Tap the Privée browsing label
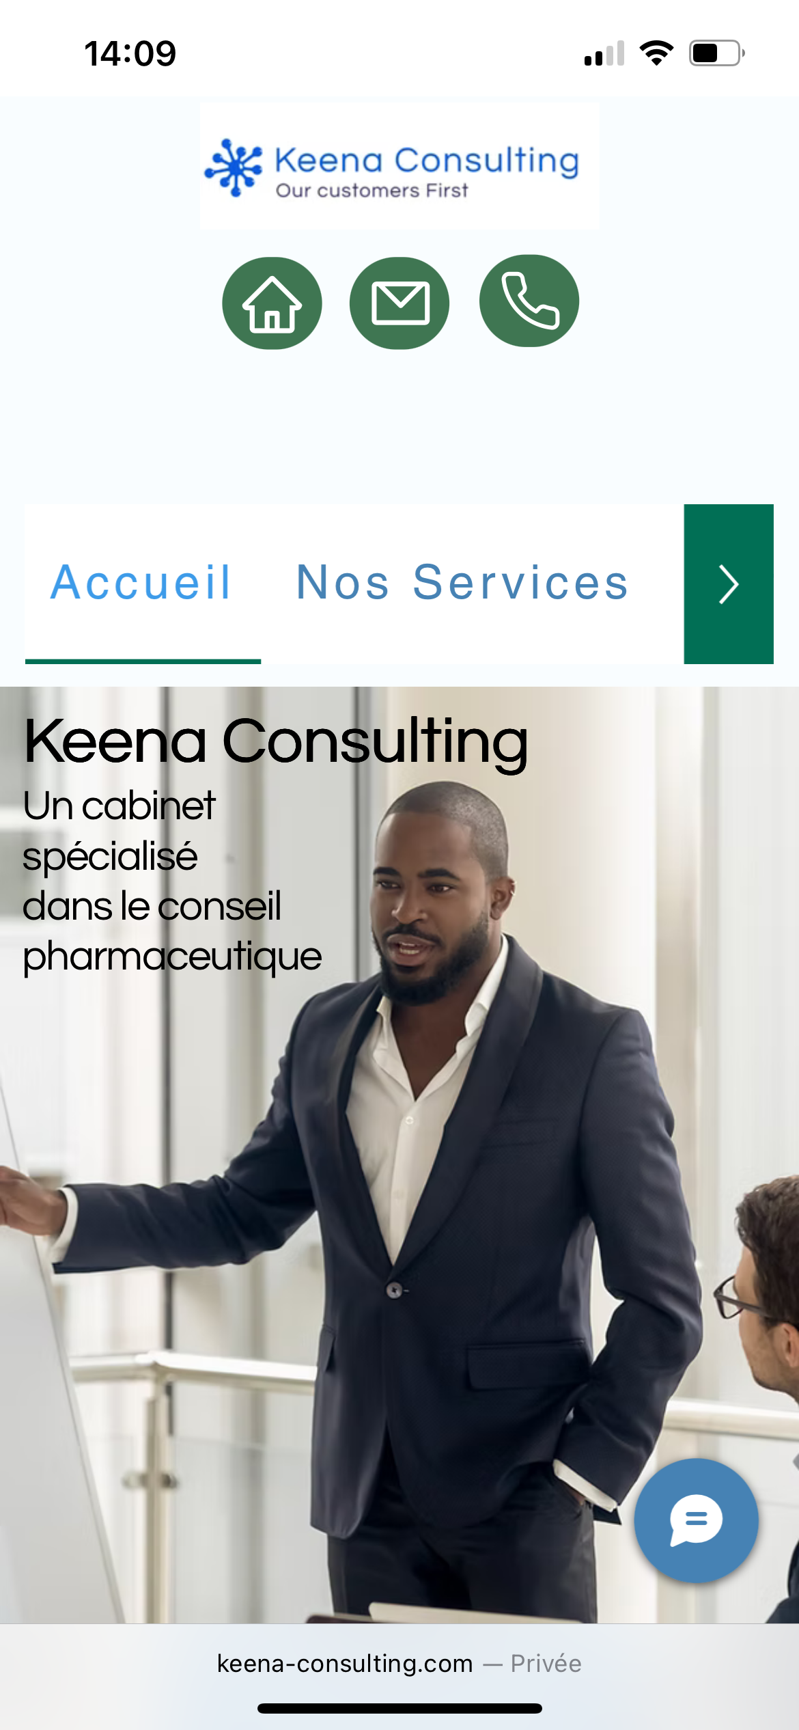 click(x=546, y=1663)
